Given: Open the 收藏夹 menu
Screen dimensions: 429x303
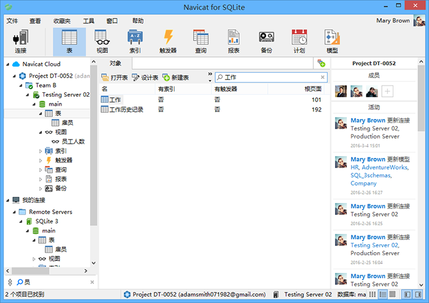Looking at the screenshot, I should point(62,21).
